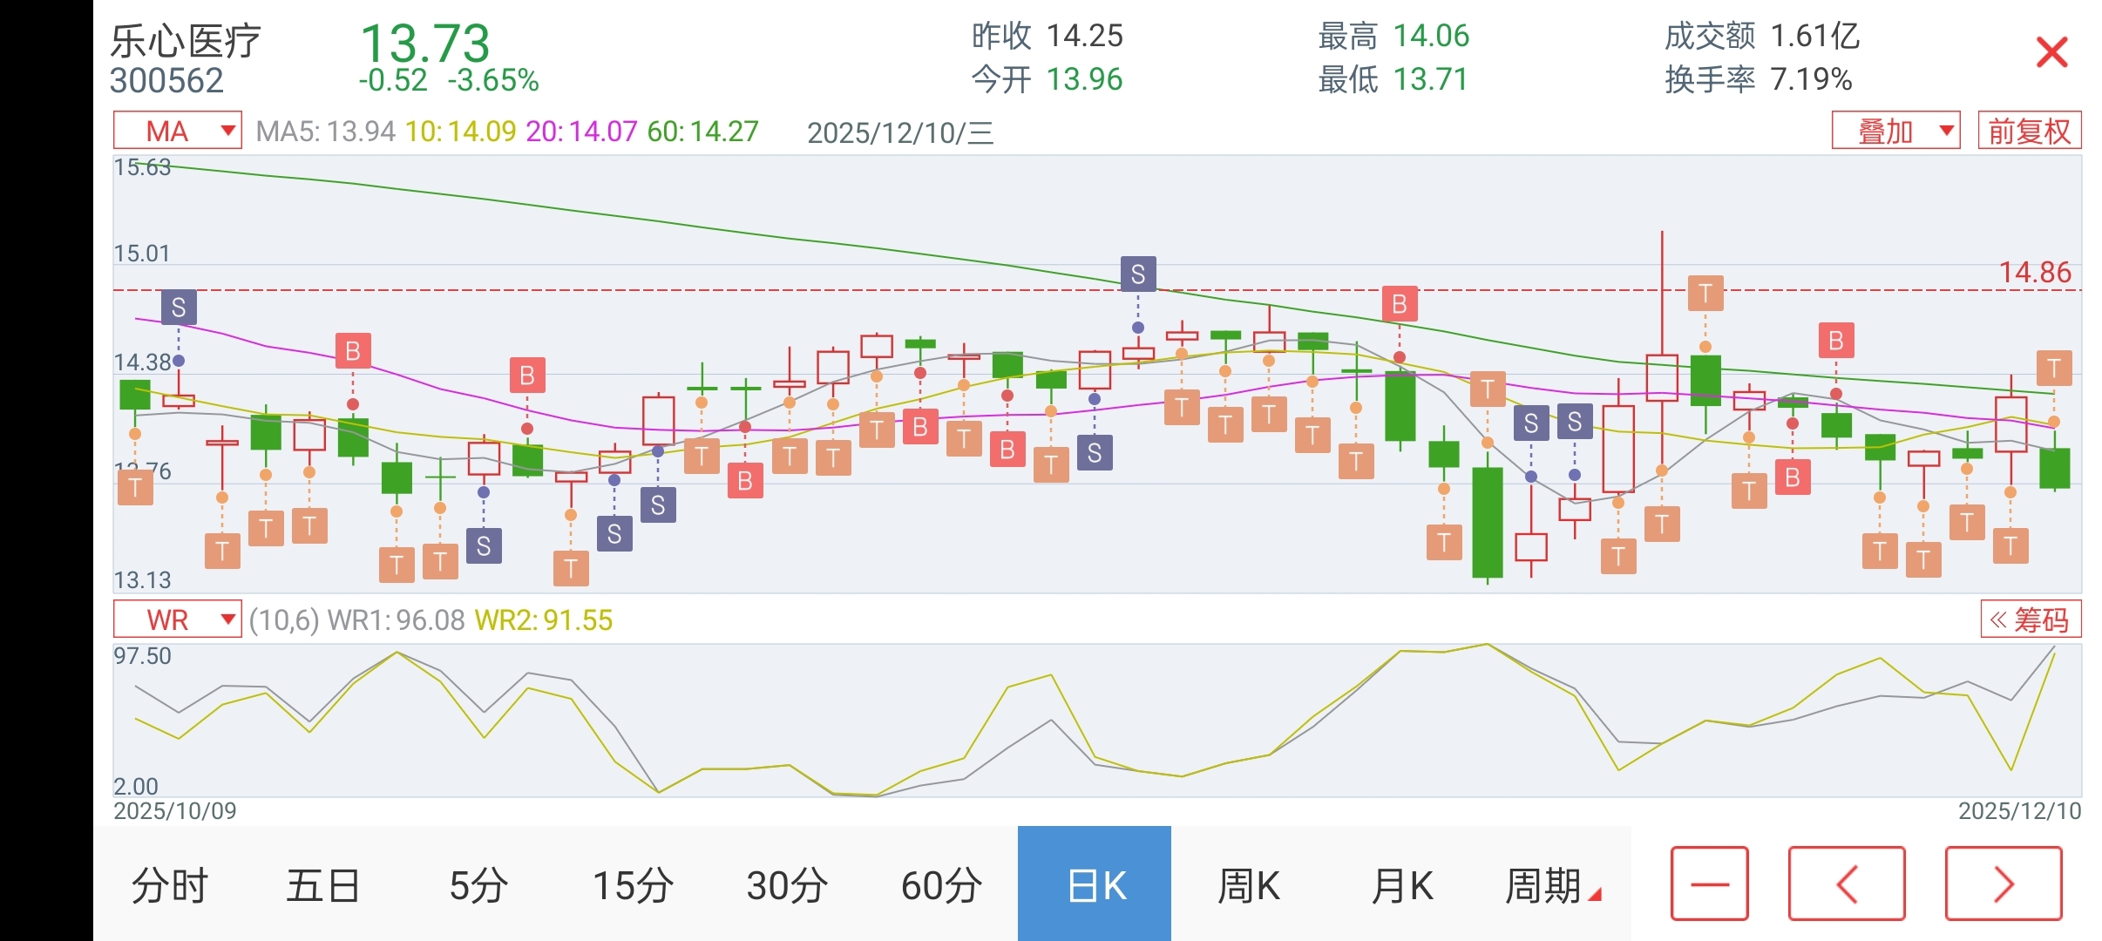Open the 周期 period menu
Screen dimensions: 2102x941
point(1551,885)
